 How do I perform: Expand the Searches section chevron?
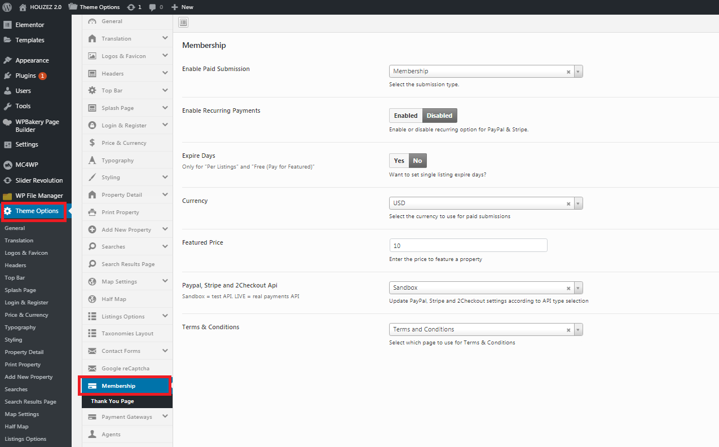pos(165,246)
